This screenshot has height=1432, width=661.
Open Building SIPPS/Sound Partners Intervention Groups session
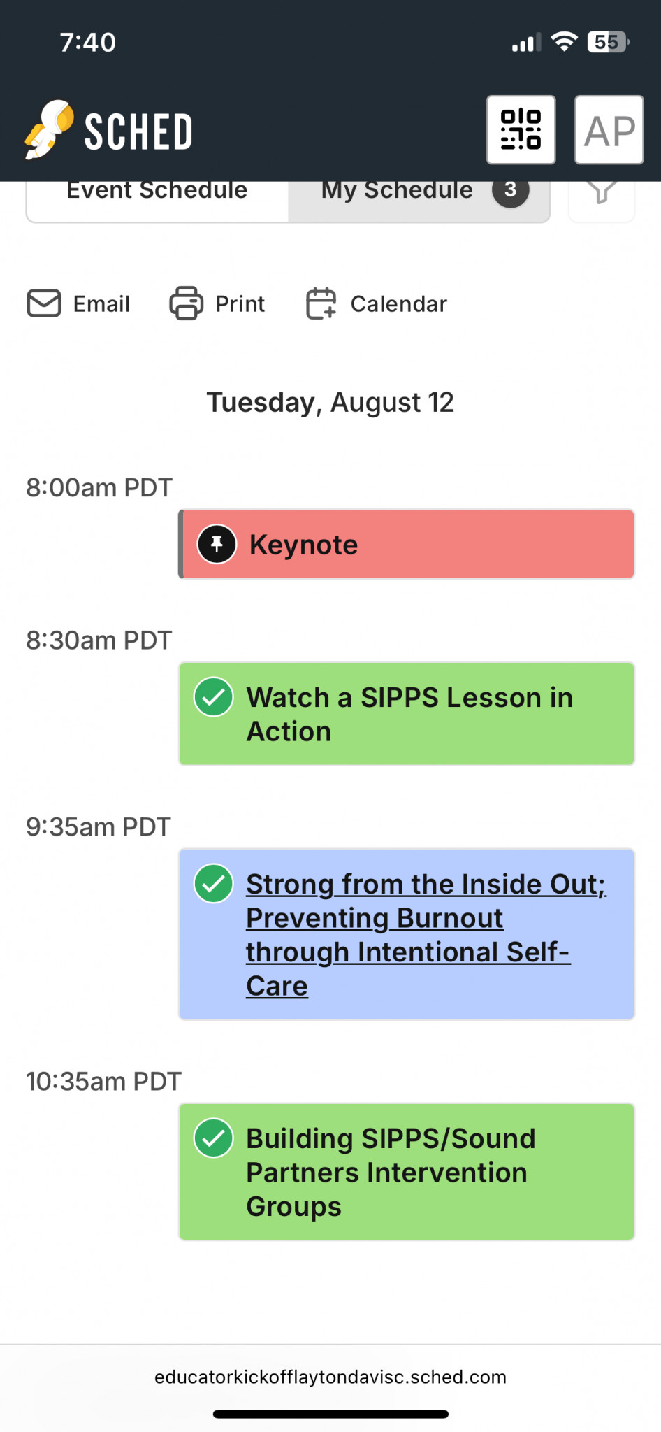click(391, 1173)
